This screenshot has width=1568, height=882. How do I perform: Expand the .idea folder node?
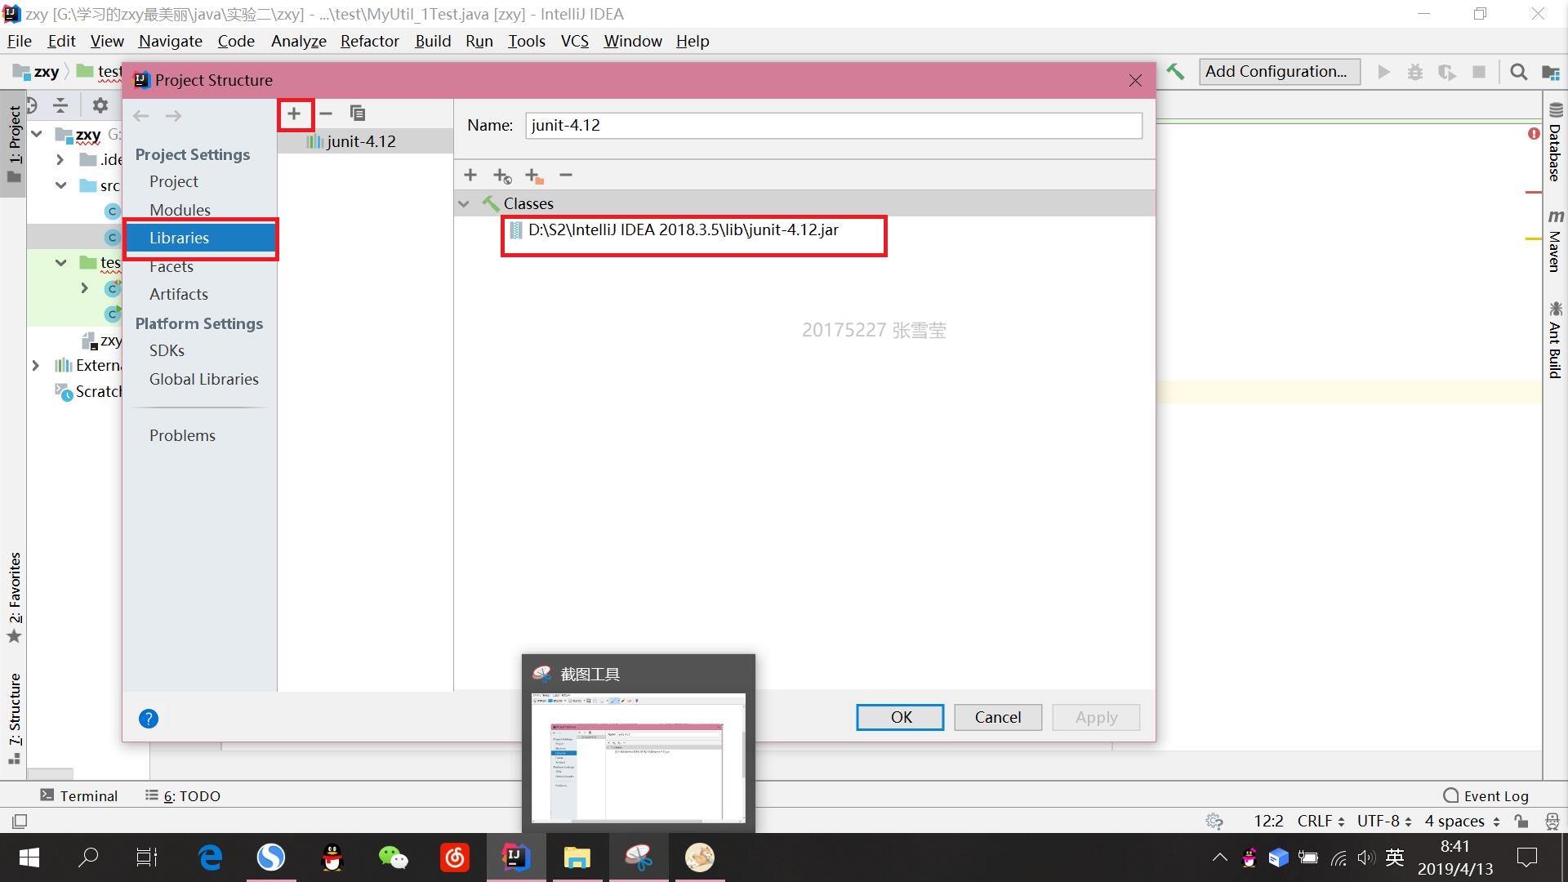[60, 159]
